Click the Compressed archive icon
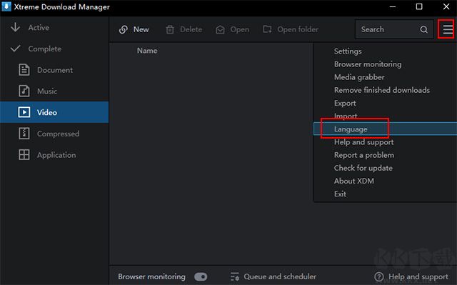This screenshot has width=457, height=285. coord(24,134)
